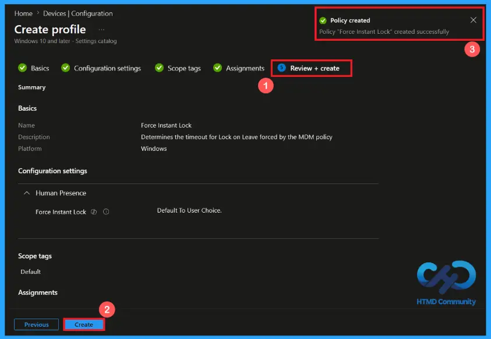Click the description text about Lock on Leave
Screen dimensions: 491x339
click(236, 137)
